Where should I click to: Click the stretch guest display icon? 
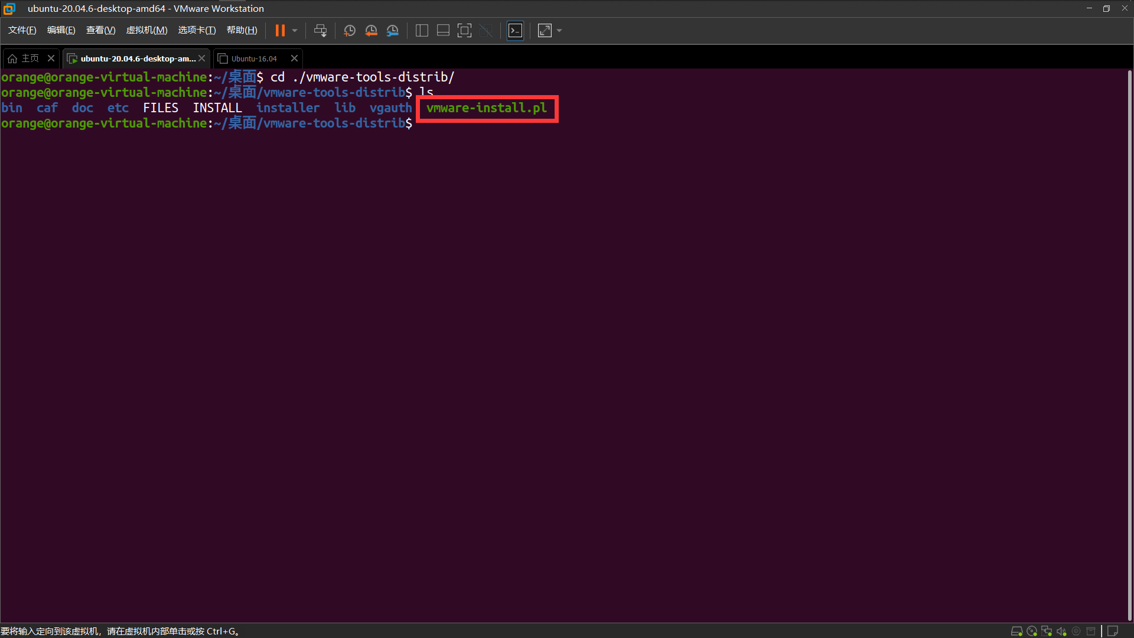pyautogui.click(x=545, y=31)
